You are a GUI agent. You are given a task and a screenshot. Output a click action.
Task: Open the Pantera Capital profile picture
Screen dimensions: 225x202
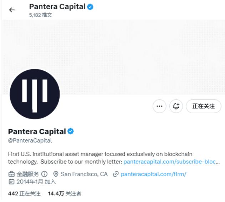pyautogui.click(x=35, y=94)
